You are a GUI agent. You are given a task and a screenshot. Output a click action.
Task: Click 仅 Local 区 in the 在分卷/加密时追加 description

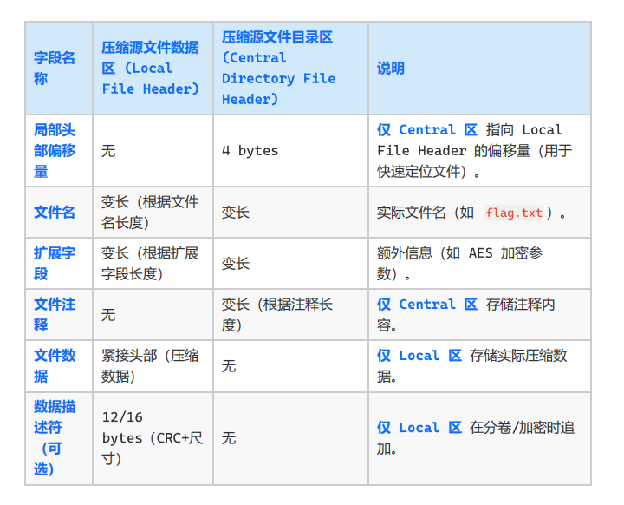click(x=419, y=428)
